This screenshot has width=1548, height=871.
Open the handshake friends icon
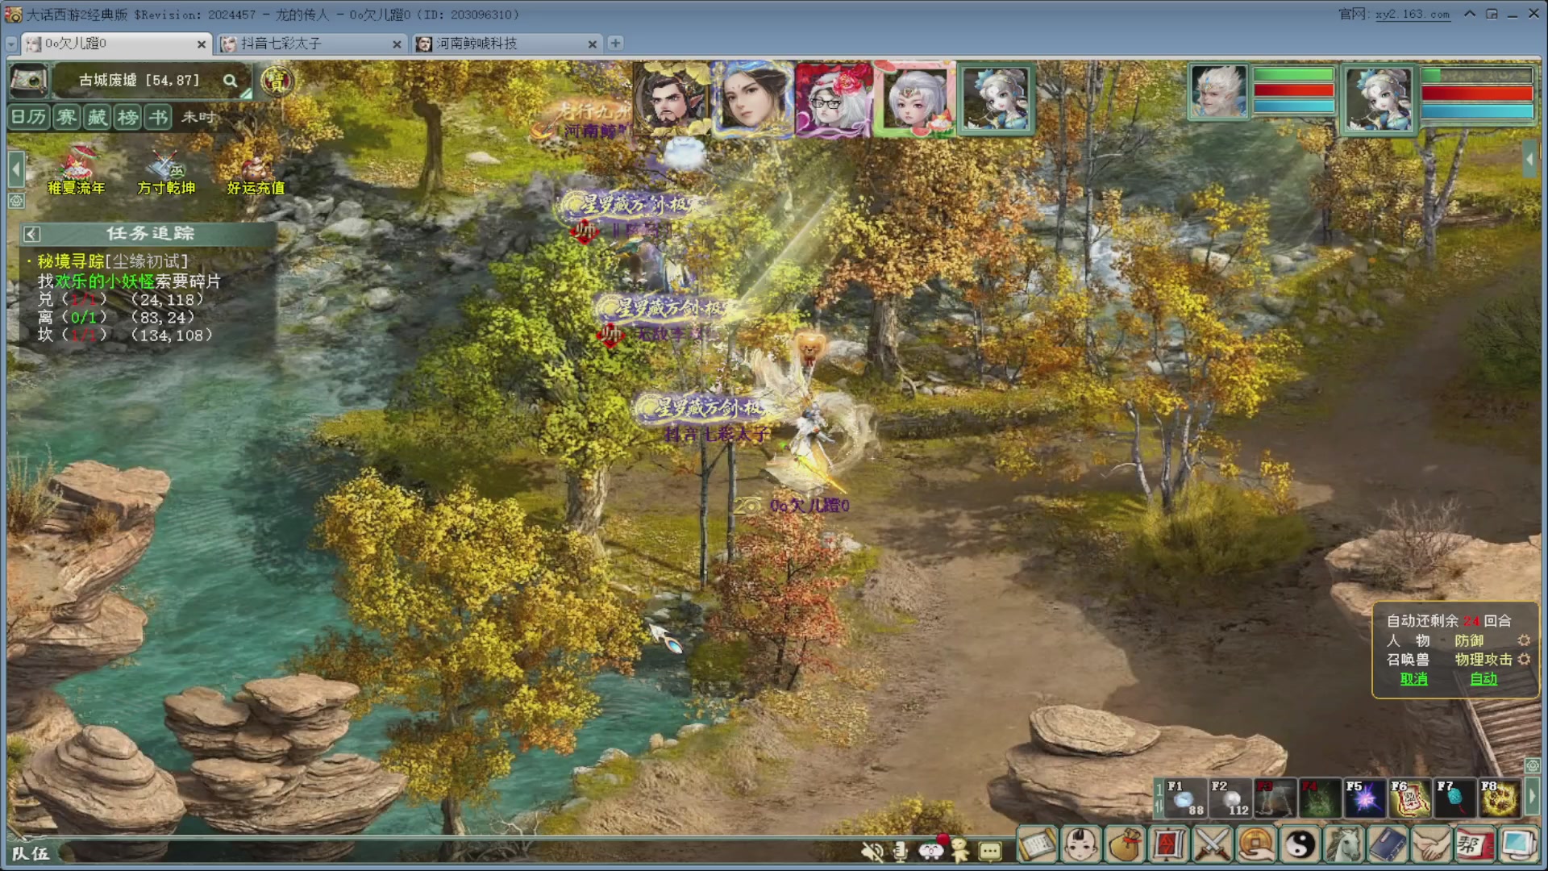(x=1430, y=845)
